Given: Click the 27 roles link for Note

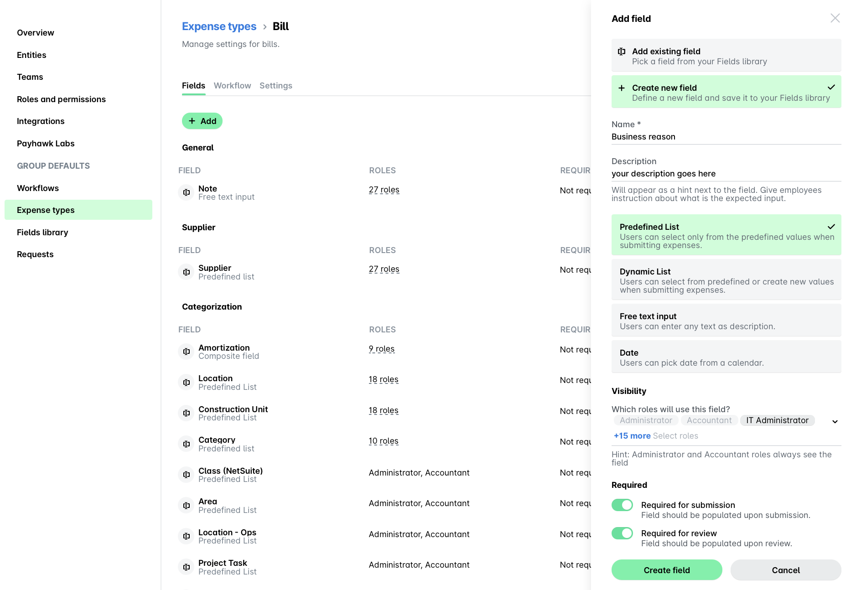Looking at the screenshot, I should click(x=384, y=190).
